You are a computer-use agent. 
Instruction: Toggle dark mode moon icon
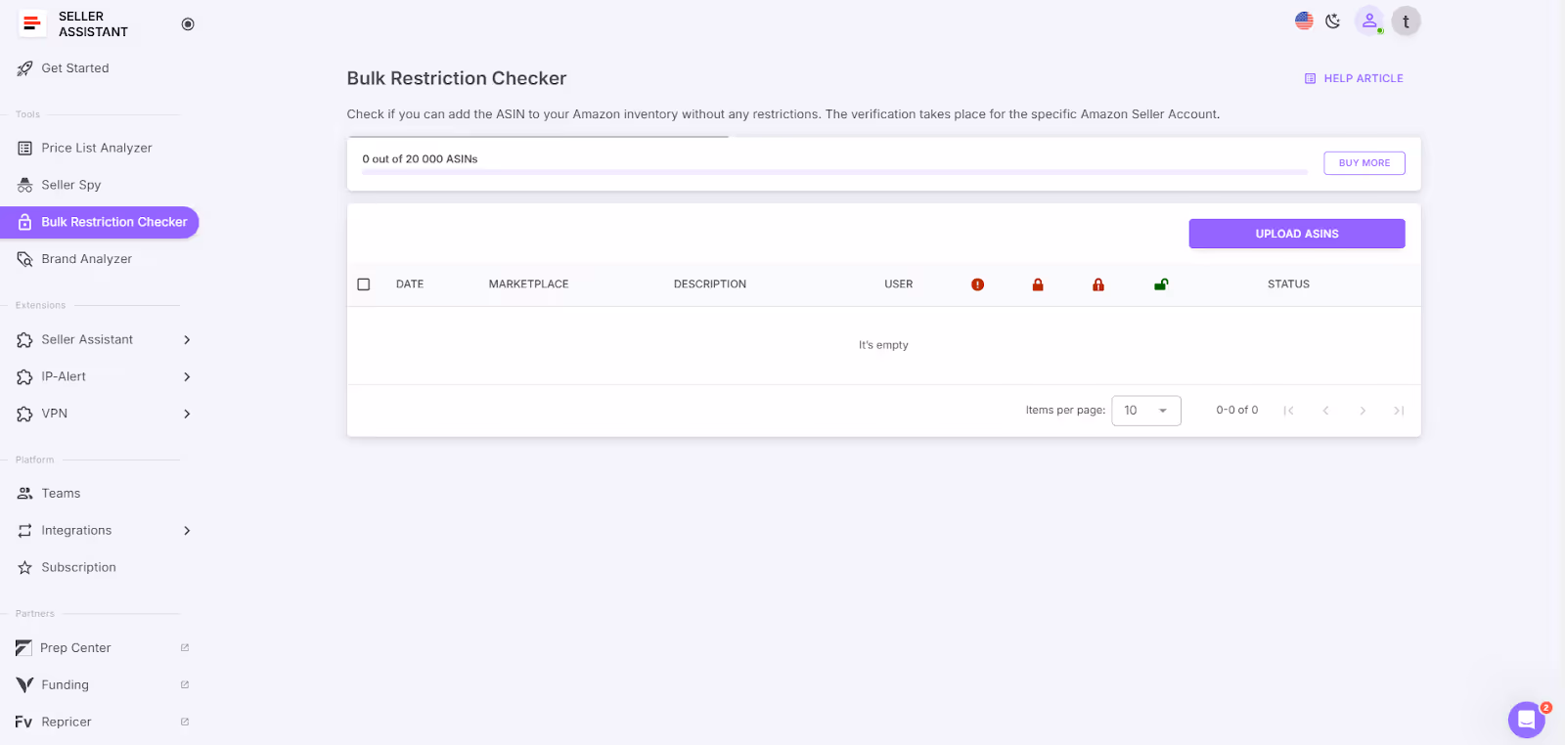[1333, 21]
